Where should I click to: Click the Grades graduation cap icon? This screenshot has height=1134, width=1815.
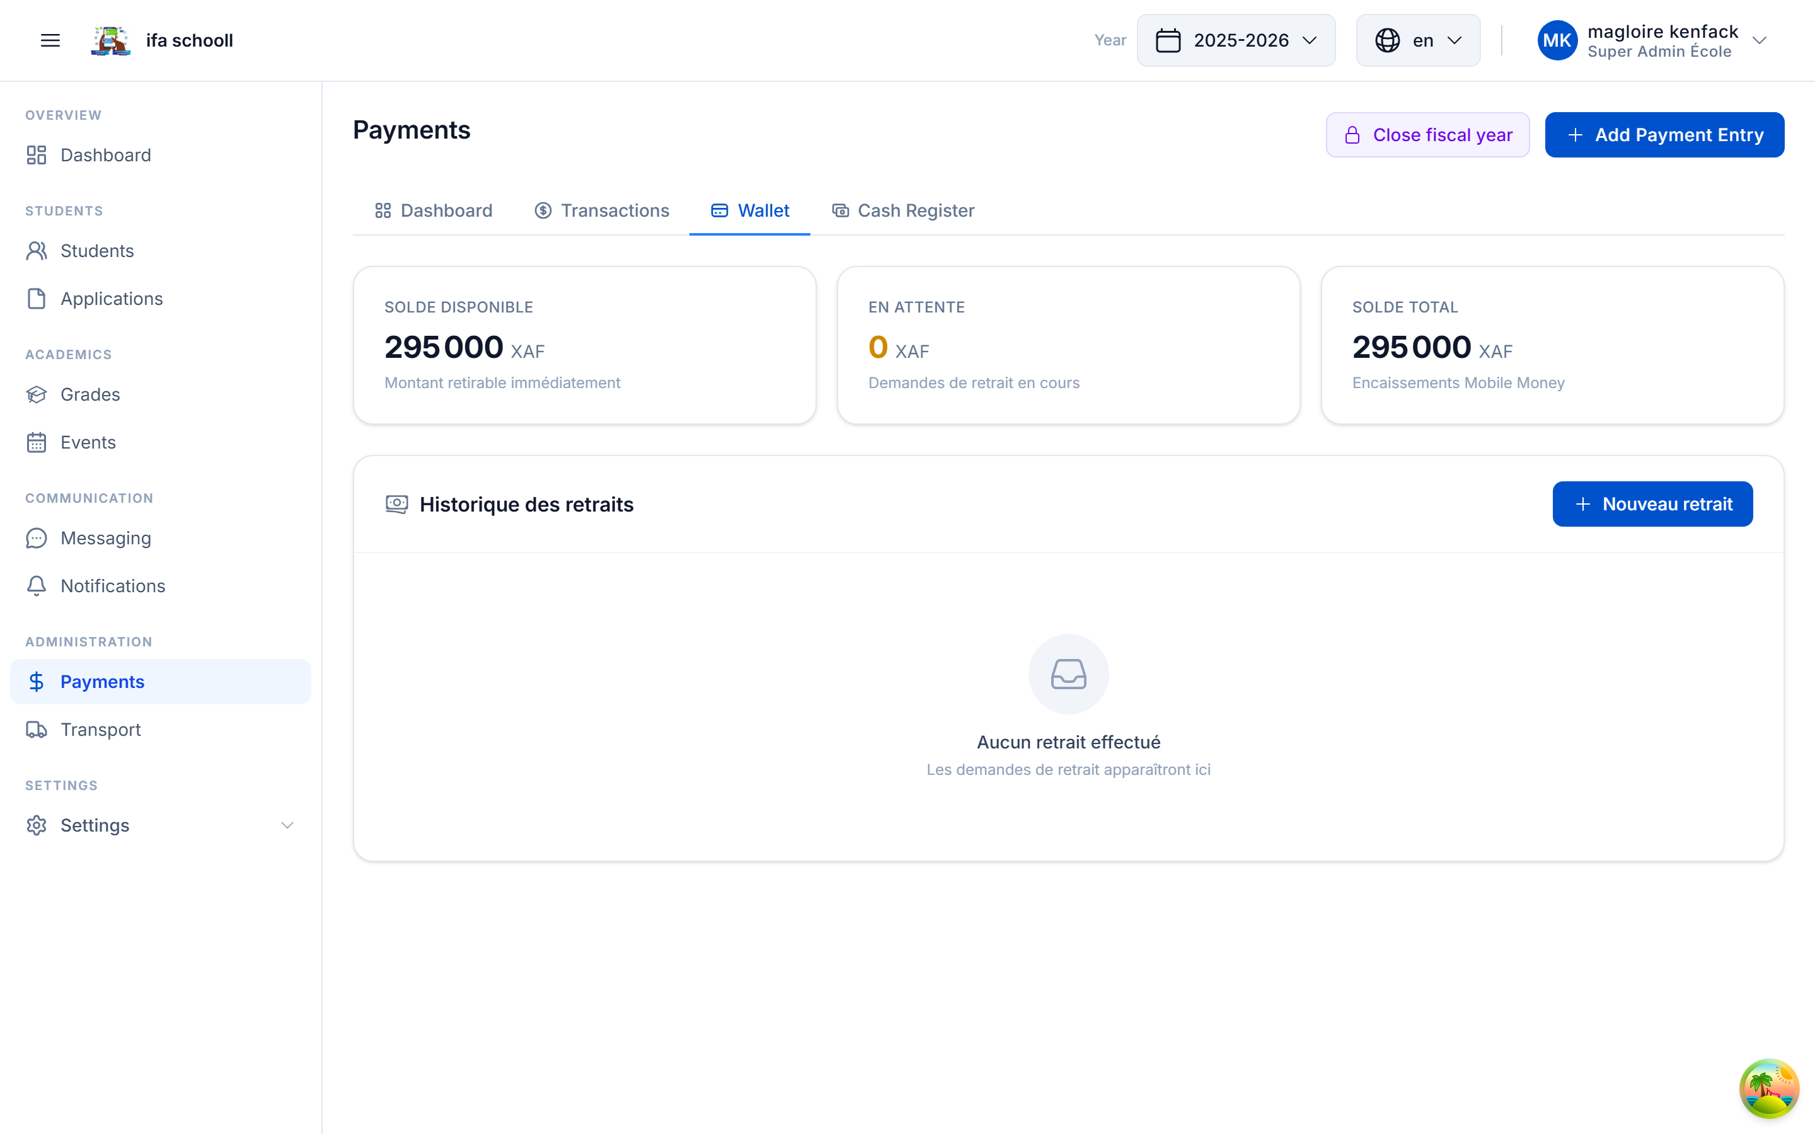coord(38,394)
